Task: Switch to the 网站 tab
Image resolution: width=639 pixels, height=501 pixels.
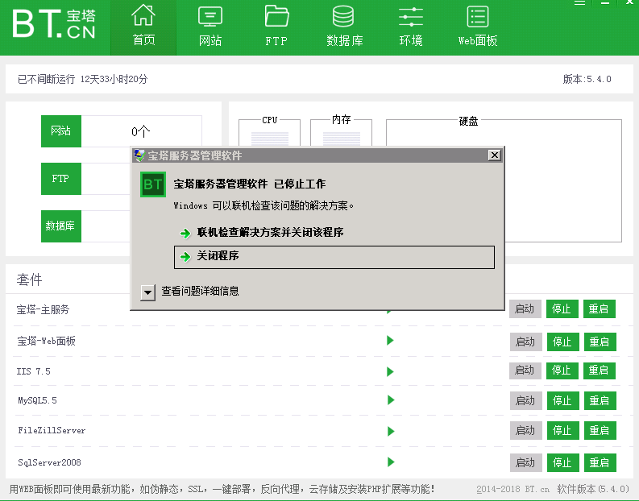Action: (210, 27)
